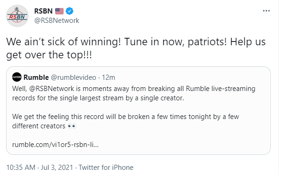Open the Rumble display name in quote
This screenshot has width=283, height=175.
(x=36, y=77)
